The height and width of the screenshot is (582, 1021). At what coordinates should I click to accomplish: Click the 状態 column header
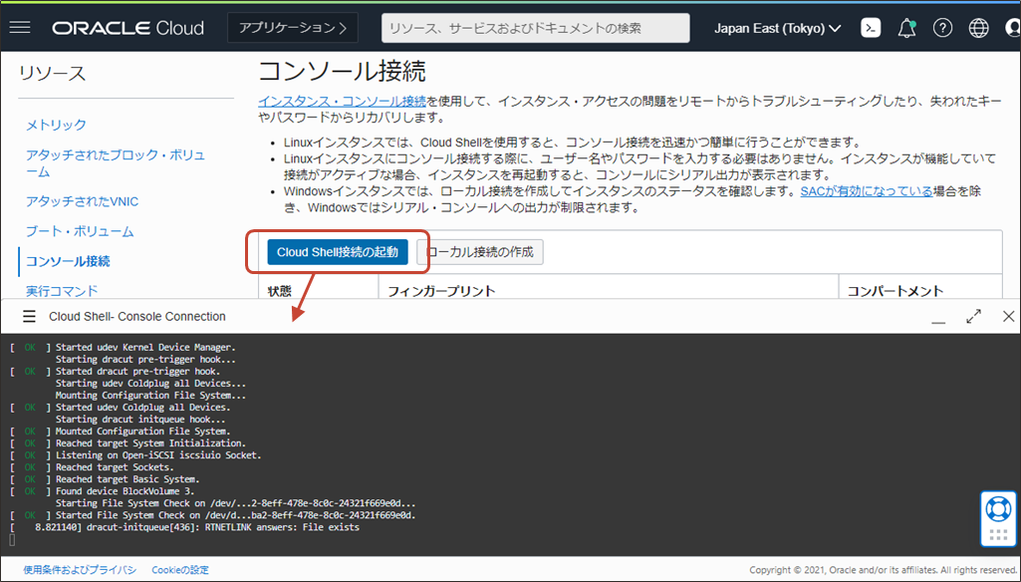tap(279, 291)
